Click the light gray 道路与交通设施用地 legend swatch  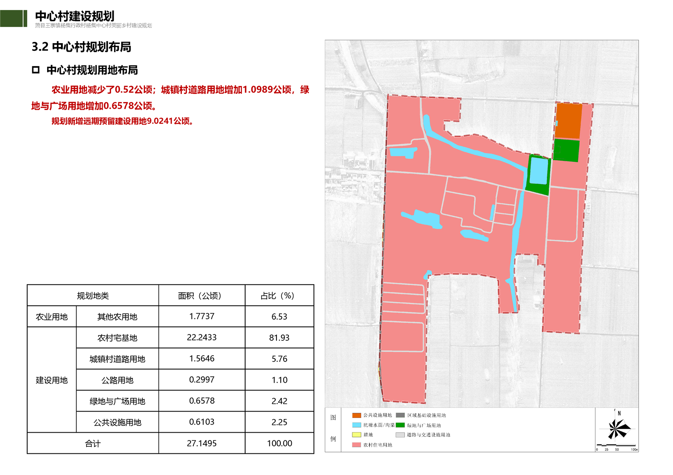tap(400, 435)
